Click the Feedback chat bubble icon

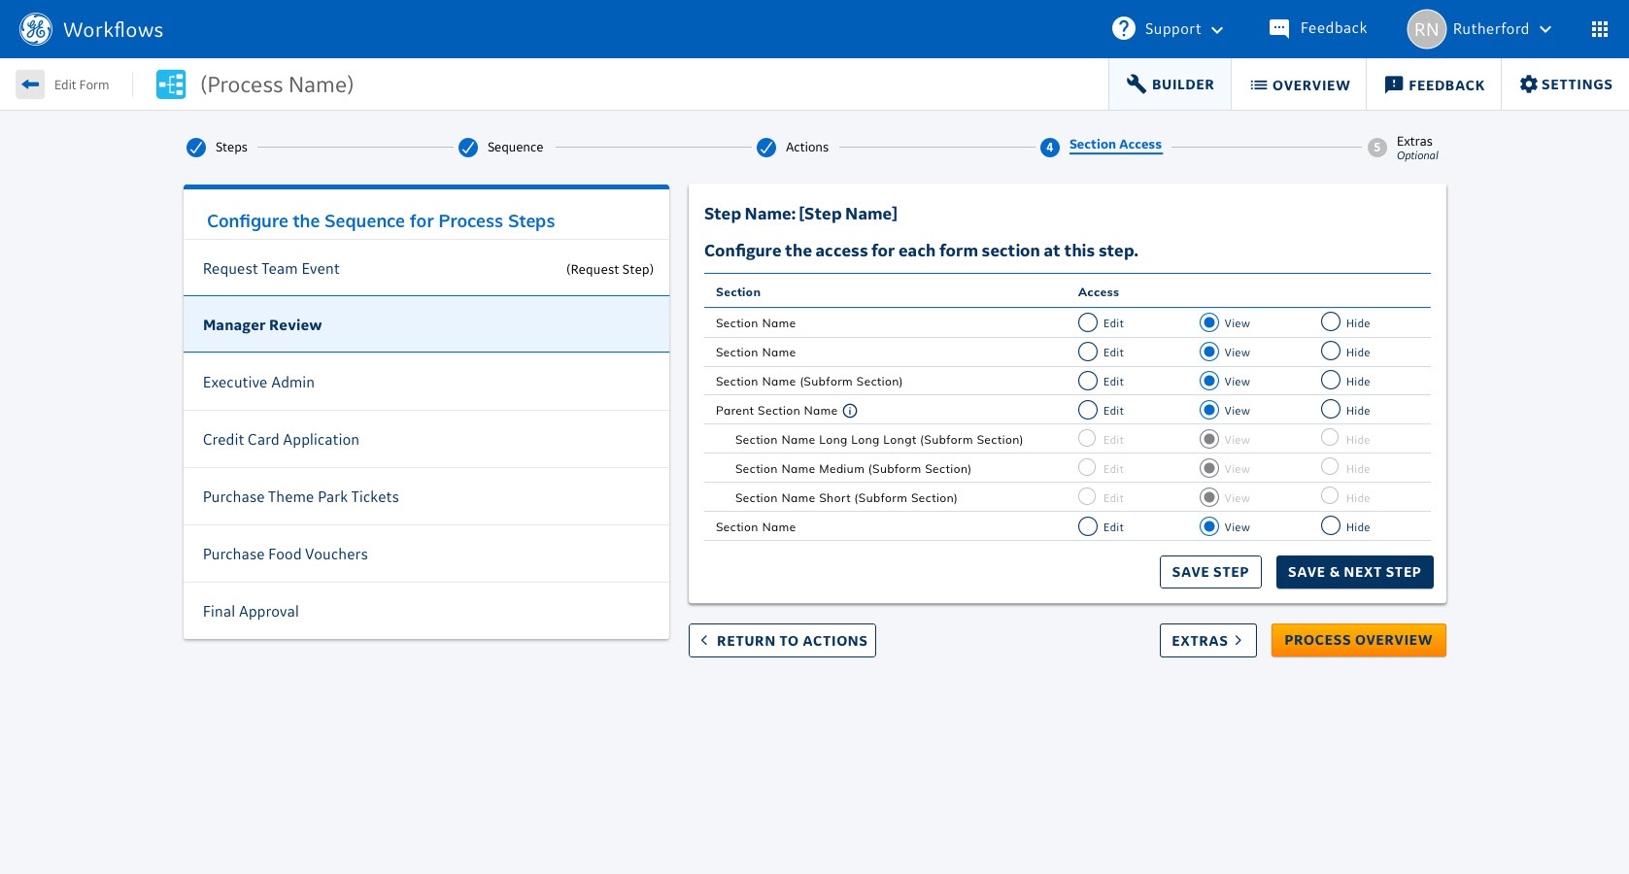[x=1279, y=29]
